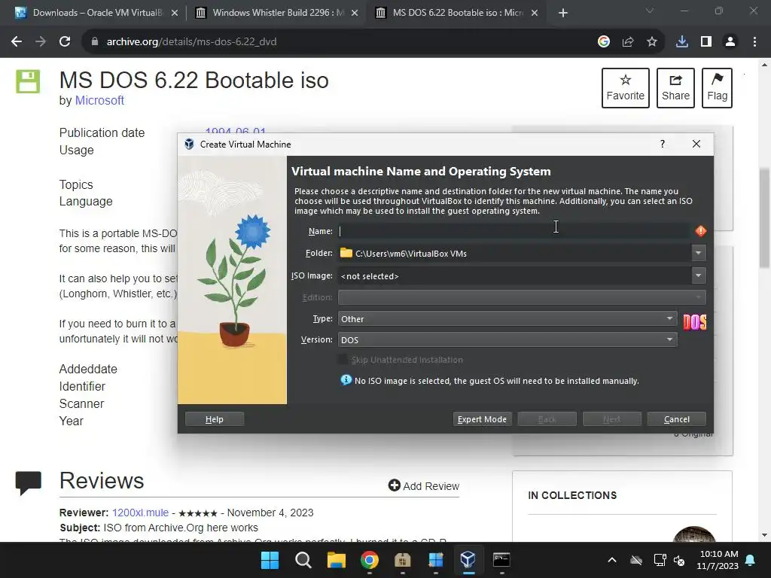Click the Google account icon in address bar
Screen dimensions: 771x578
(x=604, y=42)
